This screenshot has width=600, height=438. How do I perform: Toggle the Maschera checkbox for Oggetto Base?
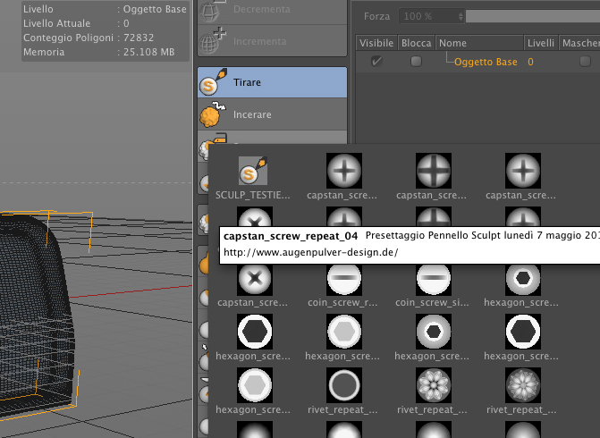click(585, 61)
